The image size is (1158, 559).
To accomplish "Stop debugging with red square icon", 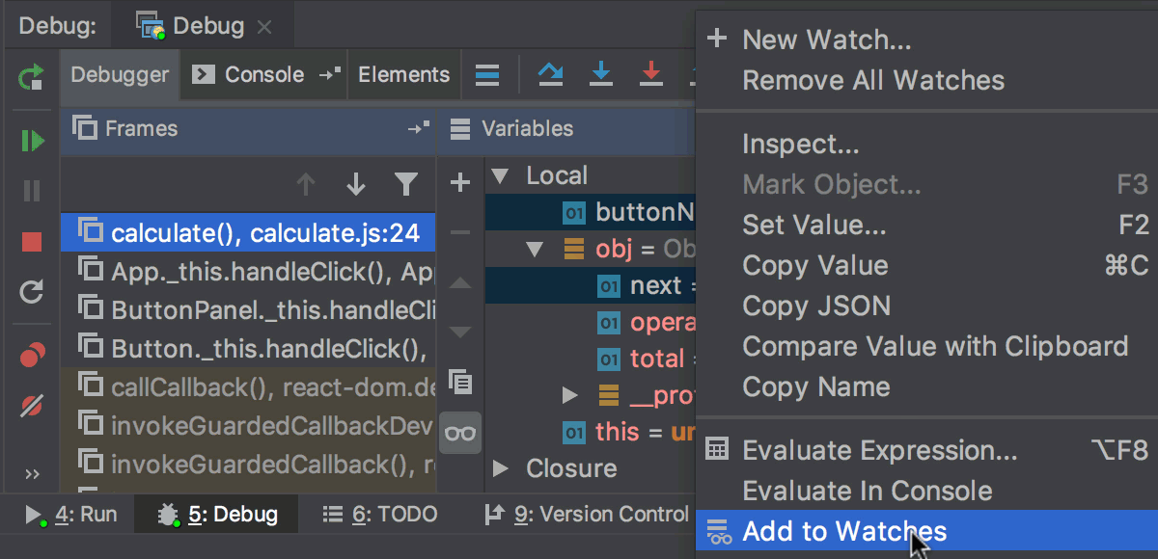I will [32, 243].
